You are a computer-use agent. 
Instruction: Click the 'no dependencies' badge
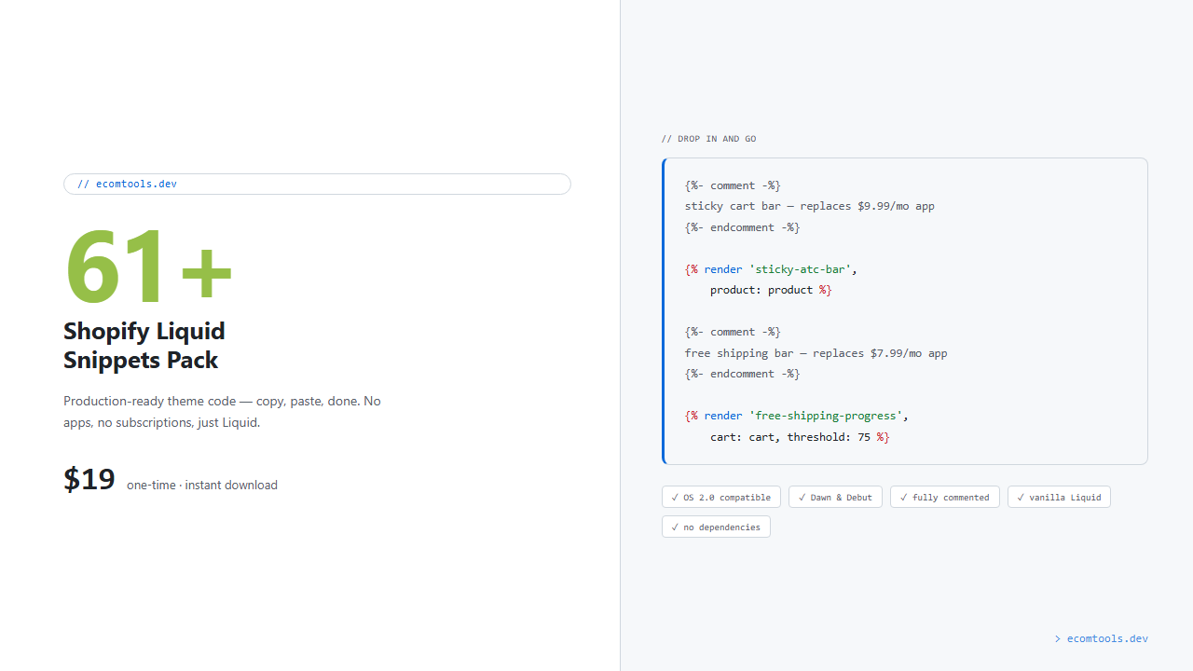pyautogui.click(x=716, y=527)
